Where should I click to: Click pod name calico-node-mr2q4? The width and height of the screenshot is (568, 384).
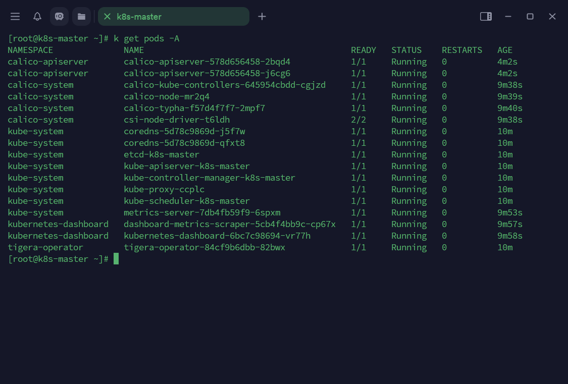point(167,96)
